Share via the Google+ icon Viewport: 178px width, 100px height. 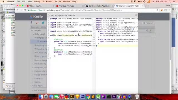click(x=37, y=23)
